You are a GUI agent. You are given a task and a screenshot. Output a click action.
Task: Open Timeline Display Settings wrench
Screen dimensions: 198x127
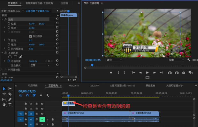tap(48, 95)
